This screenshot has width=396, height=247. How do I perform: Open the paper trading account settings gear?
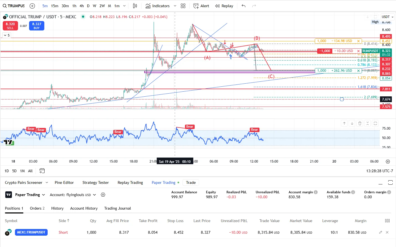point(103,195)
